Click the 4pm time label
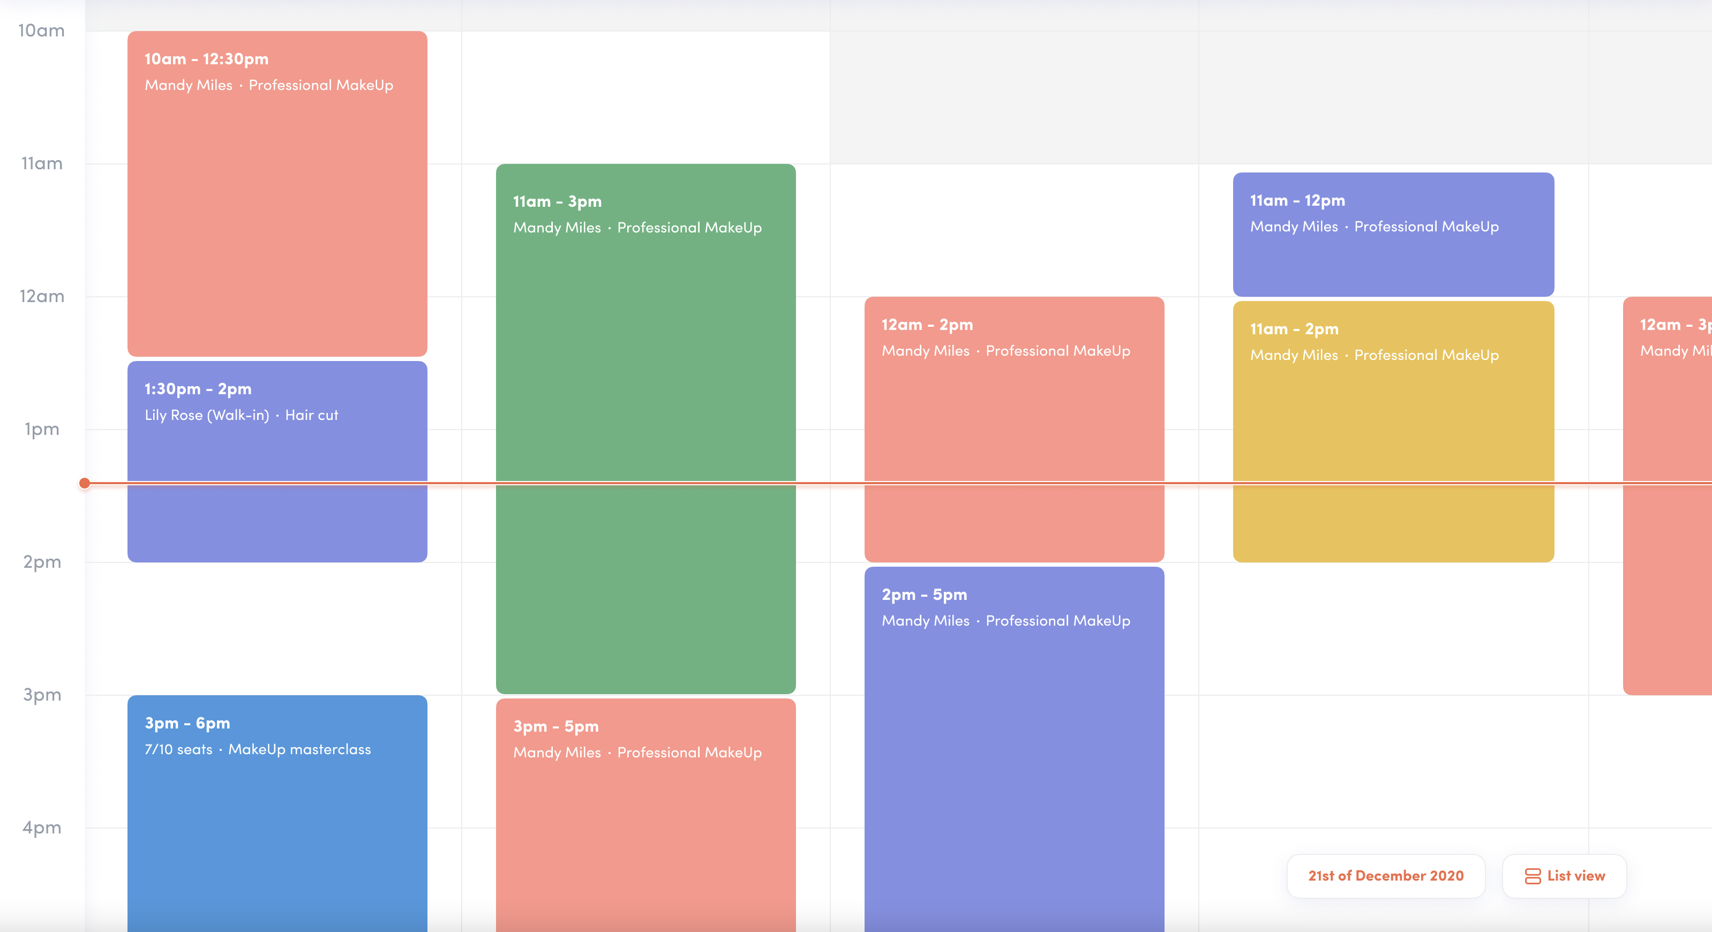 point(41,828)
